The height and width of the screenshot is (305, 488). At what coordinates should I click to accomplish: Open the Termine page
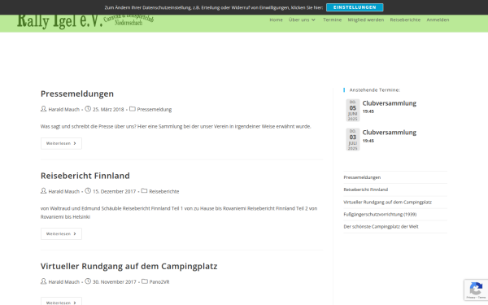click(x=332, y=20)
